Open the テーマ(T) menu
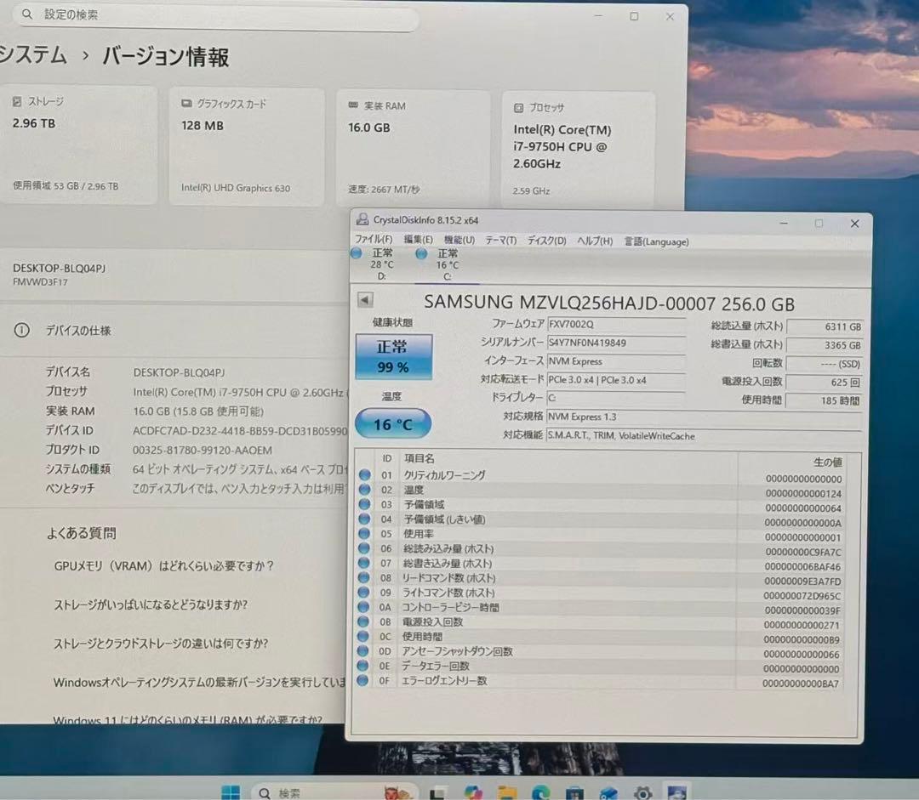 [x=501, y=241]
